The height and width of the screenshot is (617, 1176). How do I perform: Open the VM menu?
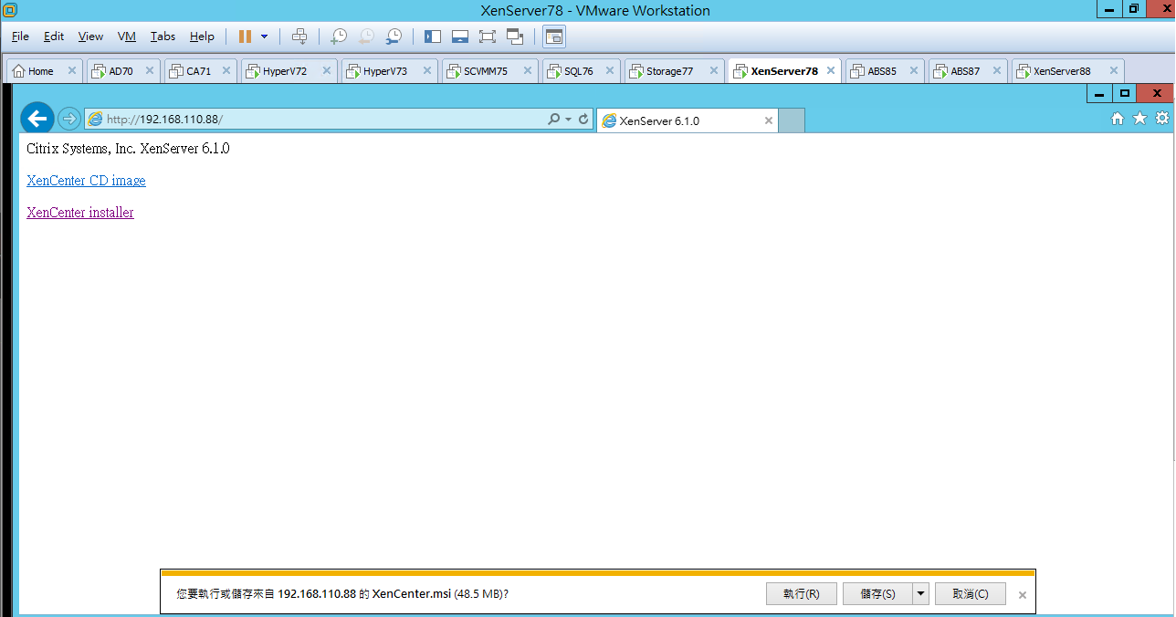point(127,37)
